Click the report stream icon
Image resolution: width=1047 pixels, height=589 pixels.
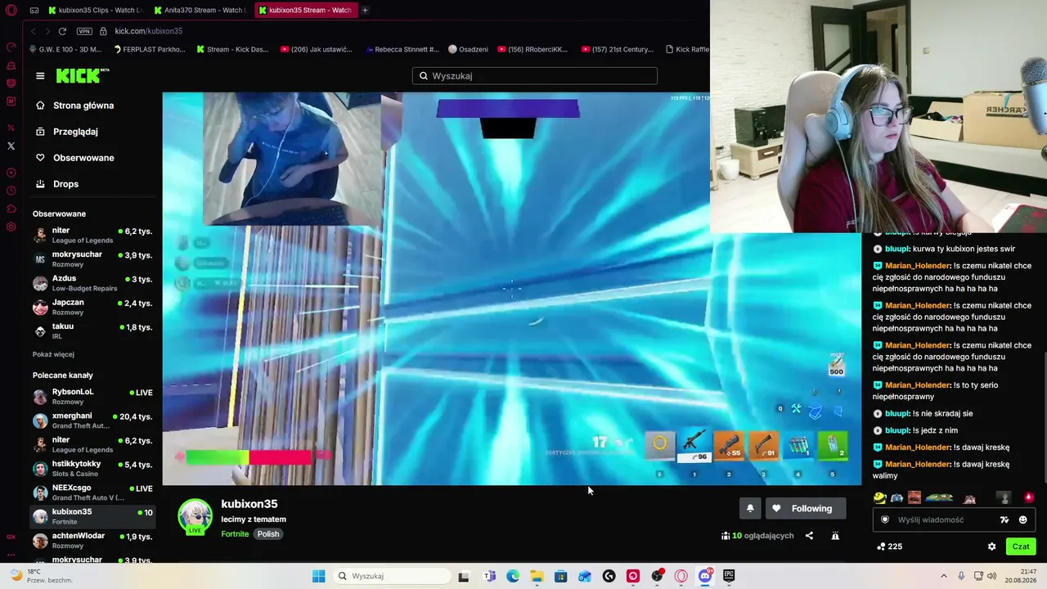coord(835,536)
